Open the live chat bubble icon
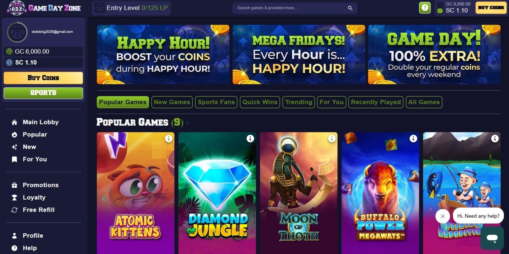 492,238
